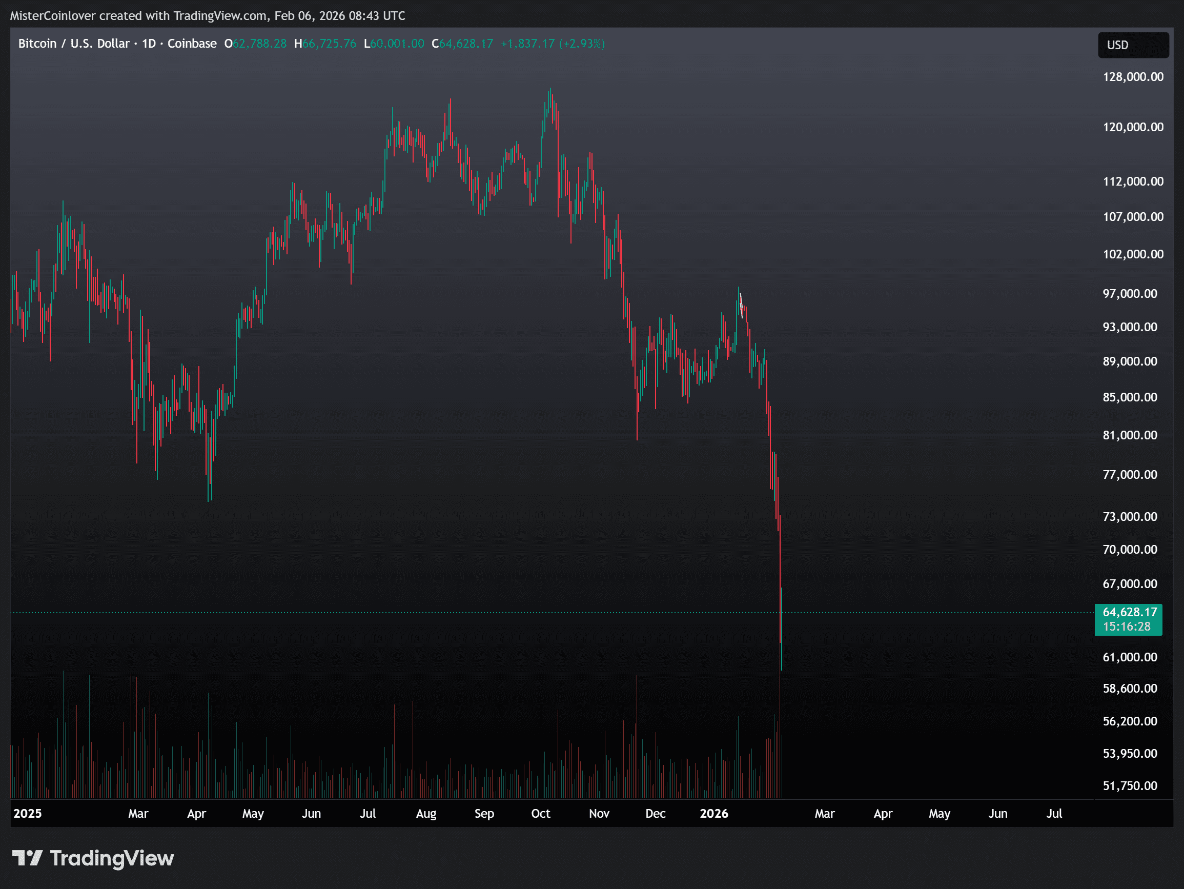Click the Close value 64,628.17 in legend
Viewport: 1184px width, 889px height.
466,44
